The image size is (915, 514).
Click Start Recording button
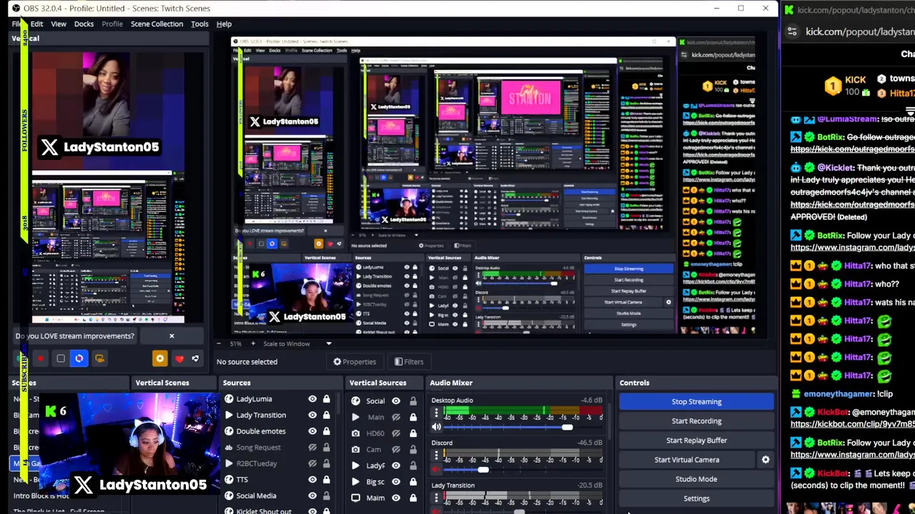coord(696,420)
